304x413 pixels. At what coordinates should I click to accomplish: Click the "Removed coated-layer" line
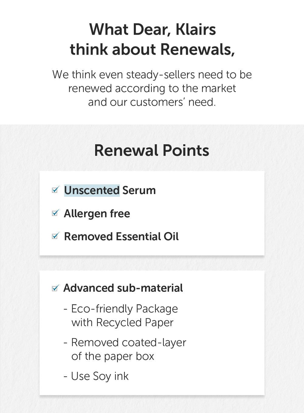128,343
